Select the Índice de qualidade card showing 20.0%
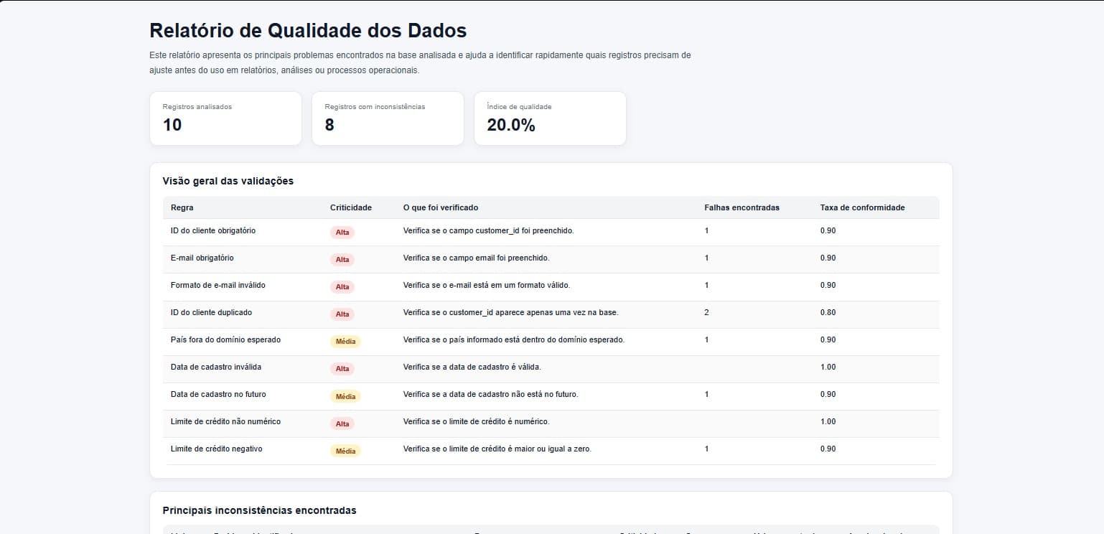 pyautogui.click(x=550, y=118)
